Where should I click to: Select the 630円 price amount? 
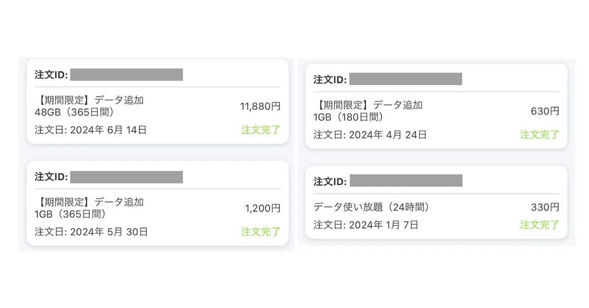[545, 111]
